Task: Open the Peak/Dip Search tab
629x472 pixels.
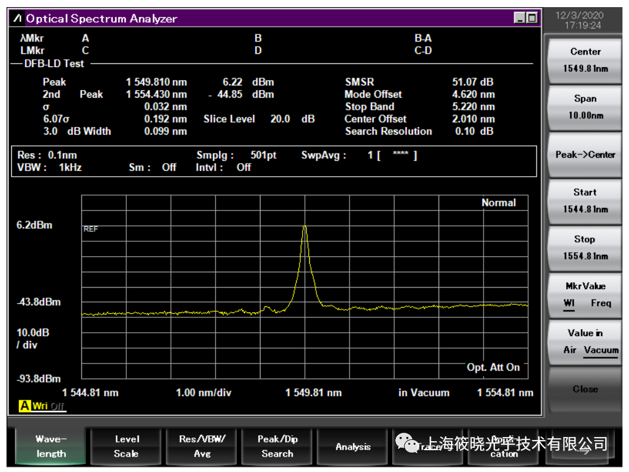Action: click(277, 447)
